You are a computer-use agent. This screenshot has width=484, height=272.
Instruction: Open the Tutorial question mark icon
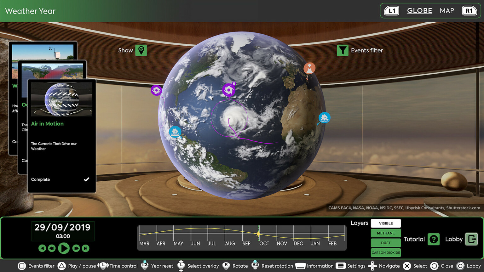pyautogui.click(x=434, y=239)
